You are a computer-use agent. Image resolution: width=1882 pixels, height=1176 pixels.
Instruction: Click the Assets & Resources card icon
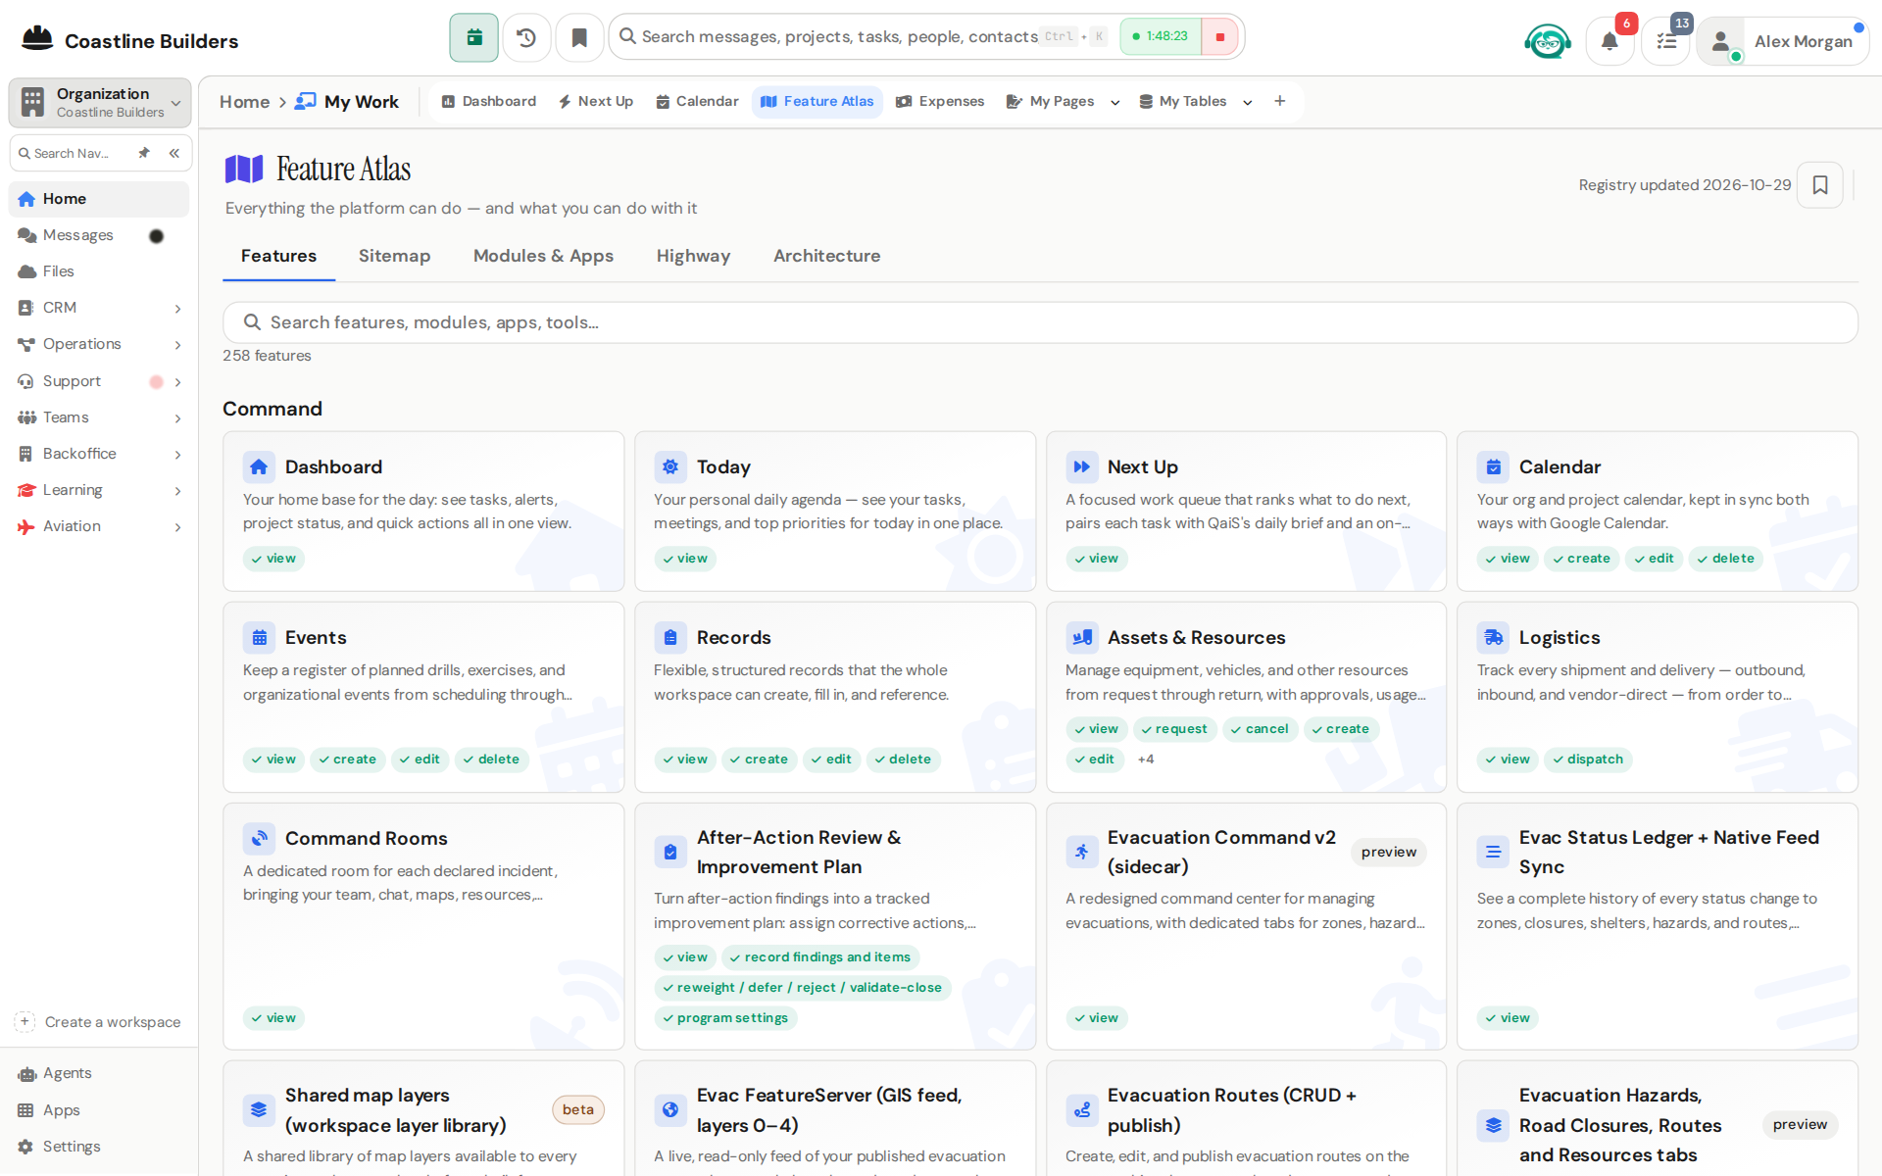(x=1082, y=638)
